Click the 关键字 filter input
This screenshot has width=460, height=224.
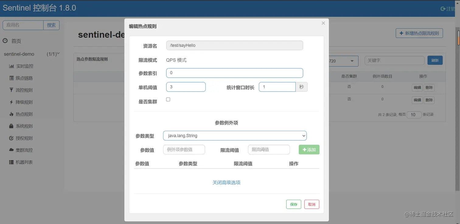click(394, 60)
